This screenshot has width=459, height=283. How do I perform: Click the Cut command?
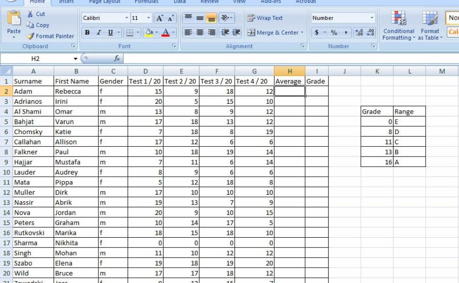click(x=36, y=14)
